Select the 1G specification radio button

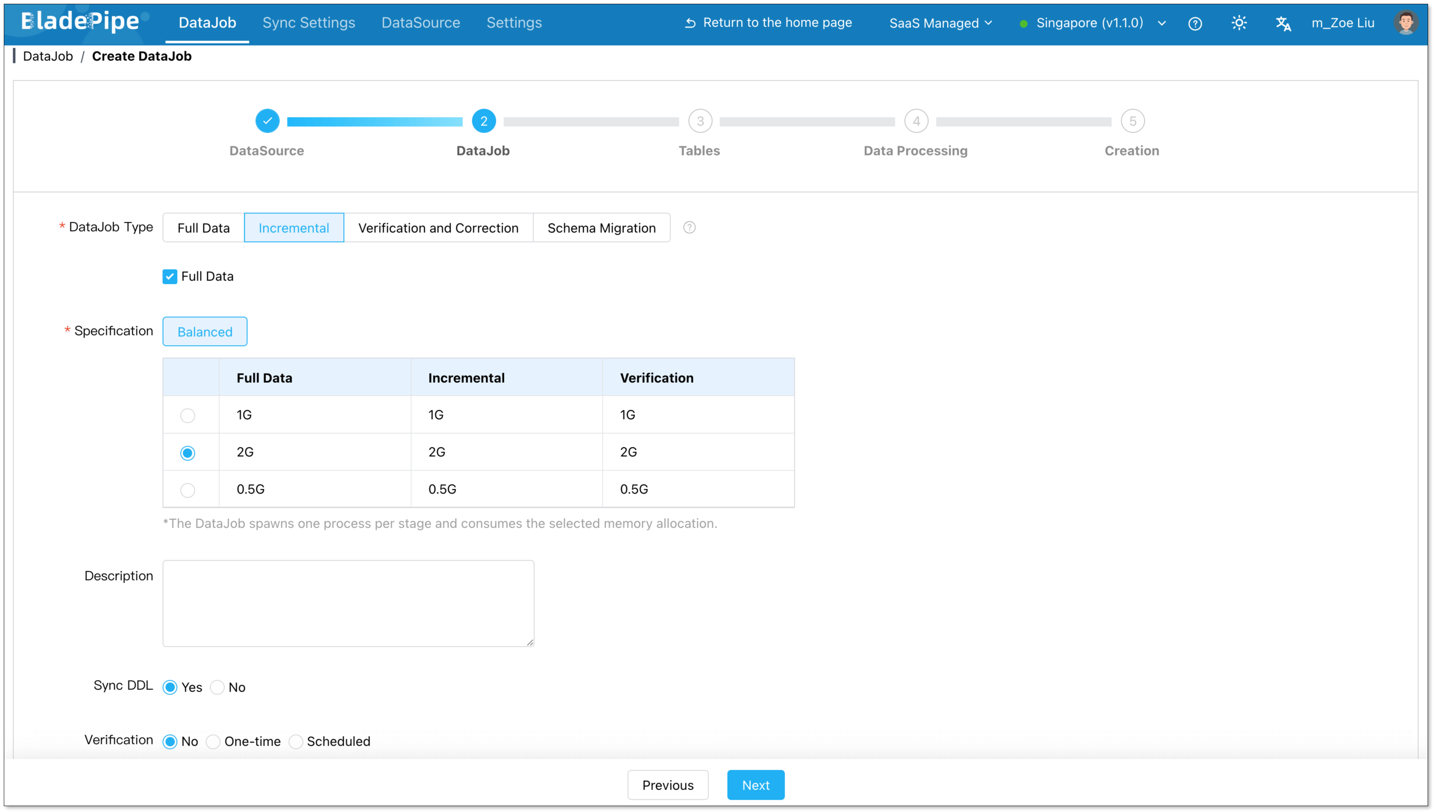click(187, 415)
